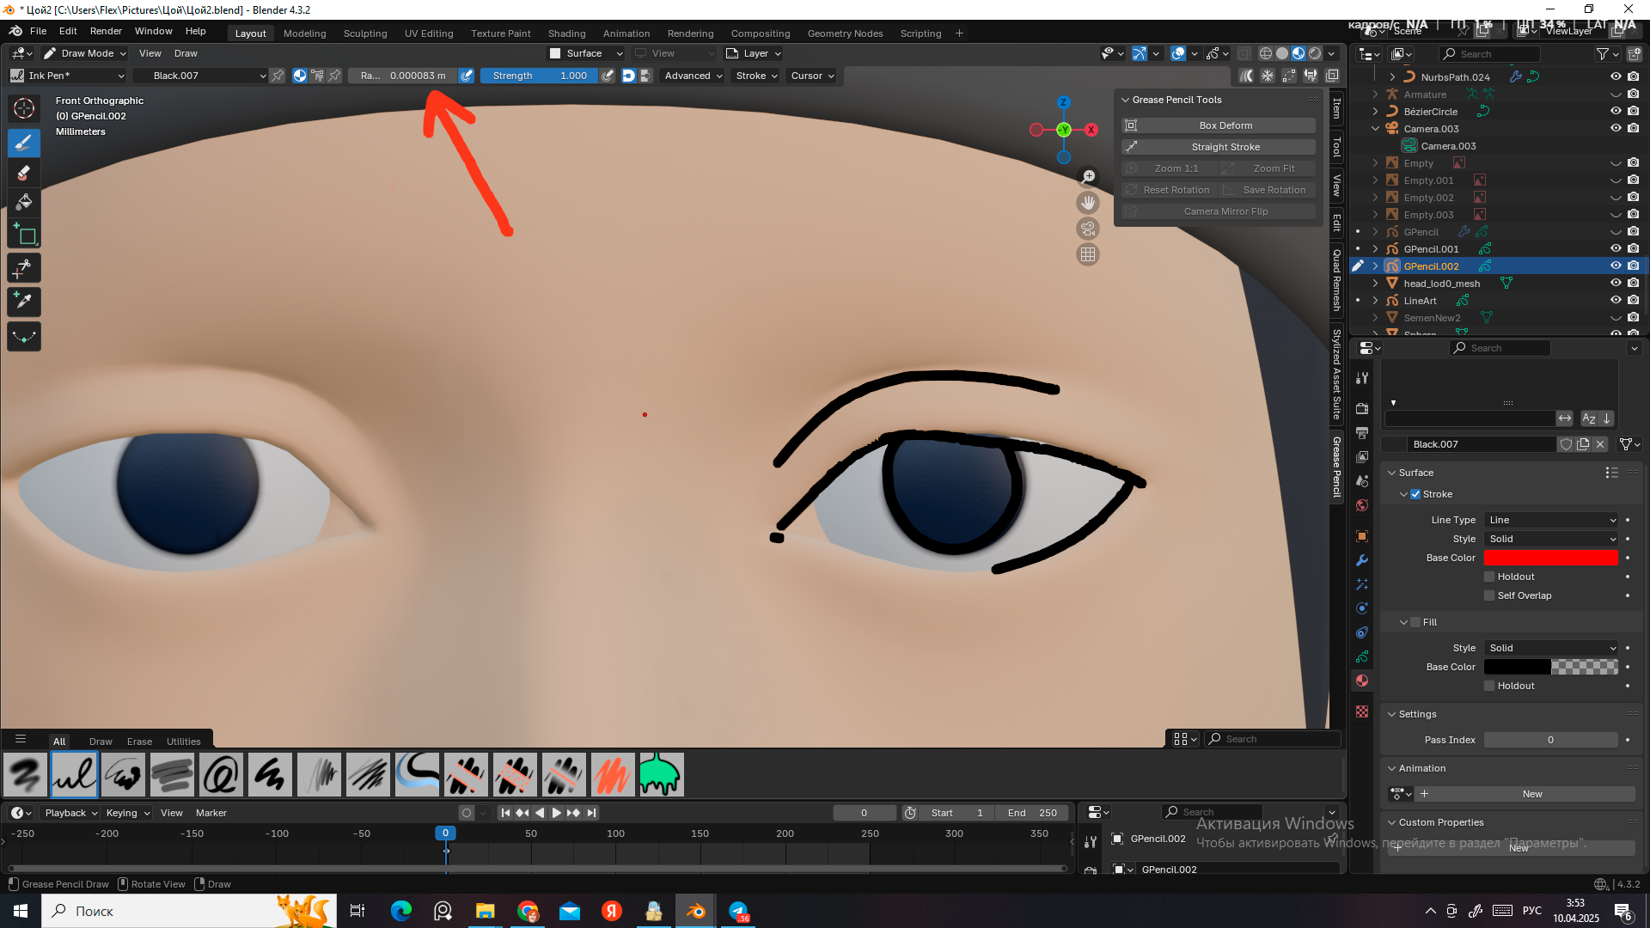Select the green dripping brush thumbnail
The image size is (1650, 928).
661,775
